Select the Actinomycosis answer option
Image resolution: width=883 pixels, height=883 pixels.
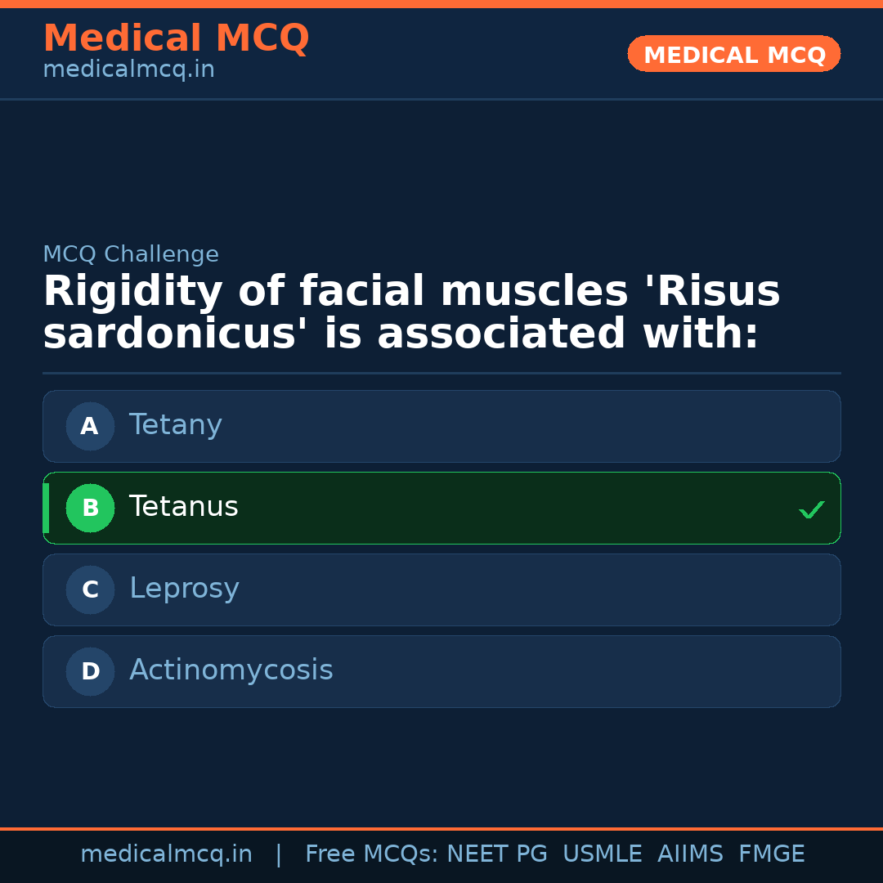[x=441, y=671]
